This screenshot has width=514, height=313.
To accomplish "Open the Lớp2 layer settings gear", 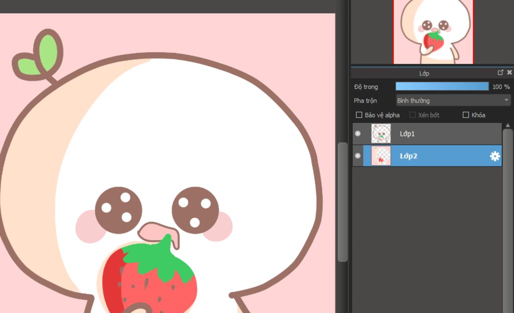I will coord(494,156).
